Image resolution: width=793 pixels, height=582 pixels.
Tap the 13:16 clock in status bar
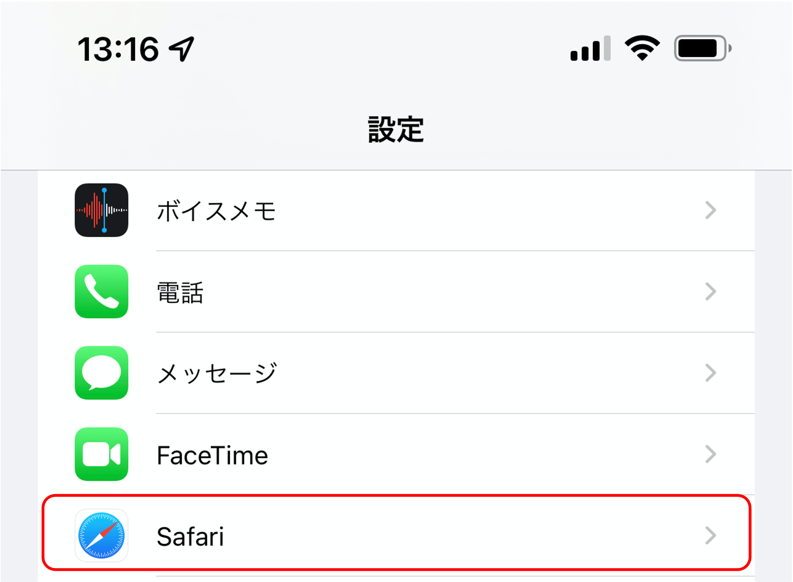(x=118, y=49)
